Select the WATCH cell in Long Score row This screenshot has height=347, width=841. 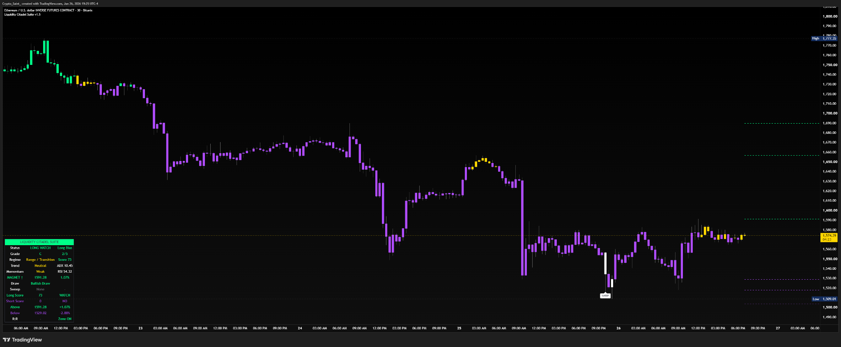pos(65,295)
